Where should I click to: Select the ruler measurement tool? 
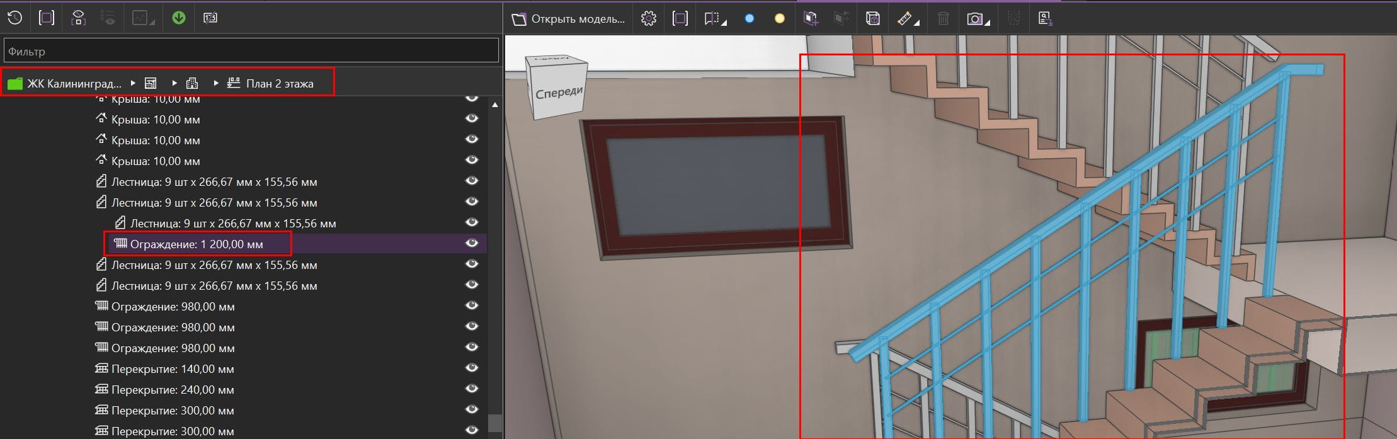[904, 19]
